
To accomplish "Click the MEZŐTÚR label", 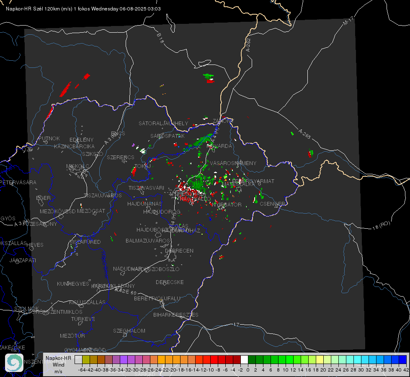I will click(x=72, y=336).
